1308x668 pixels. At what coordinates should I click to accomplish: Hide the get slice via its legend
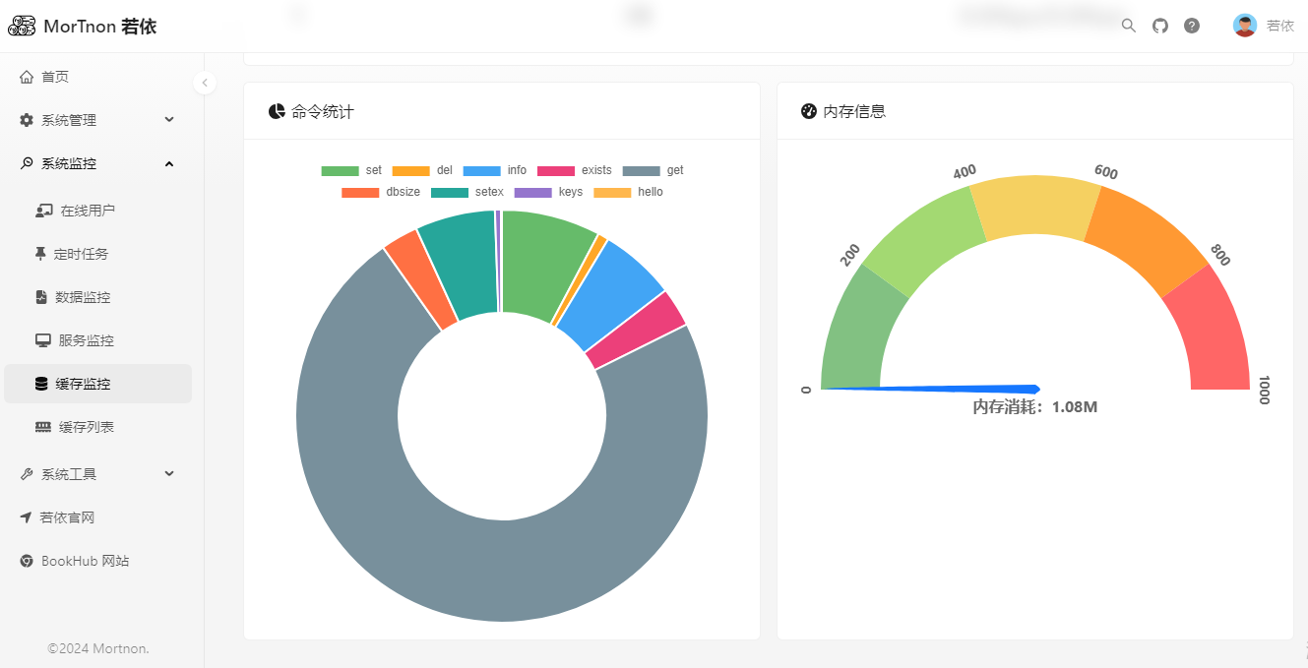657,170
